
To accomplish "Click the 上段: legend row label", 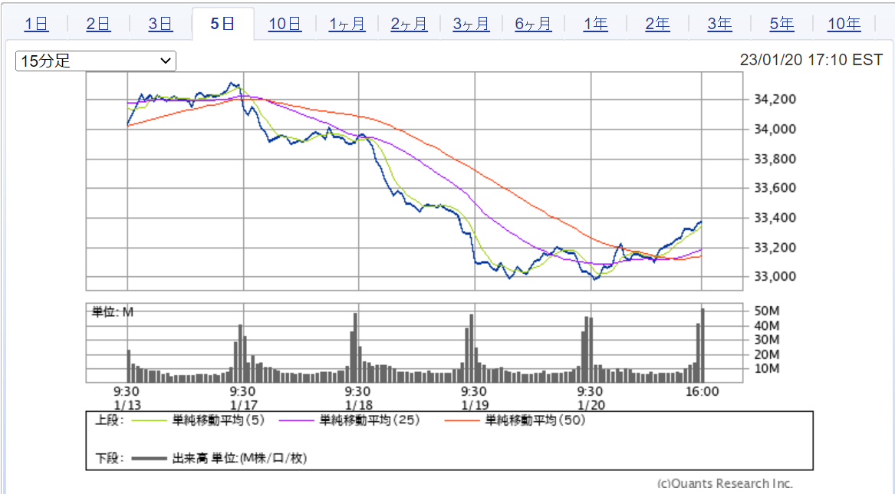I will [109, 420].
